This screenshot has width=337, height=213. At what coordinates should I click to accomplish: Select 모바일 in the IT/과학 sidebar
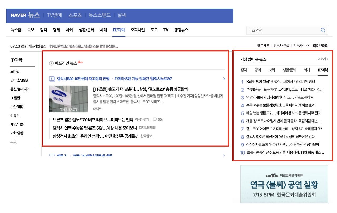point(15,71)
